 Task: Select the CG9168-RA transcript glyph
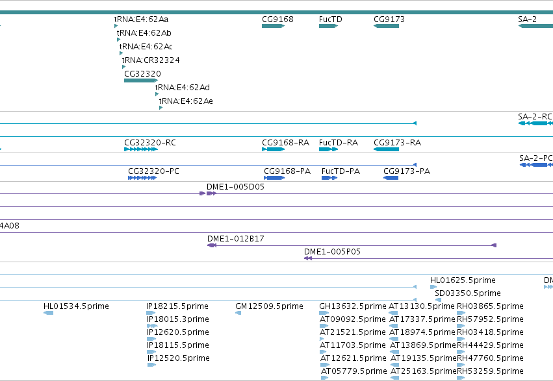(x=274, y=149)
